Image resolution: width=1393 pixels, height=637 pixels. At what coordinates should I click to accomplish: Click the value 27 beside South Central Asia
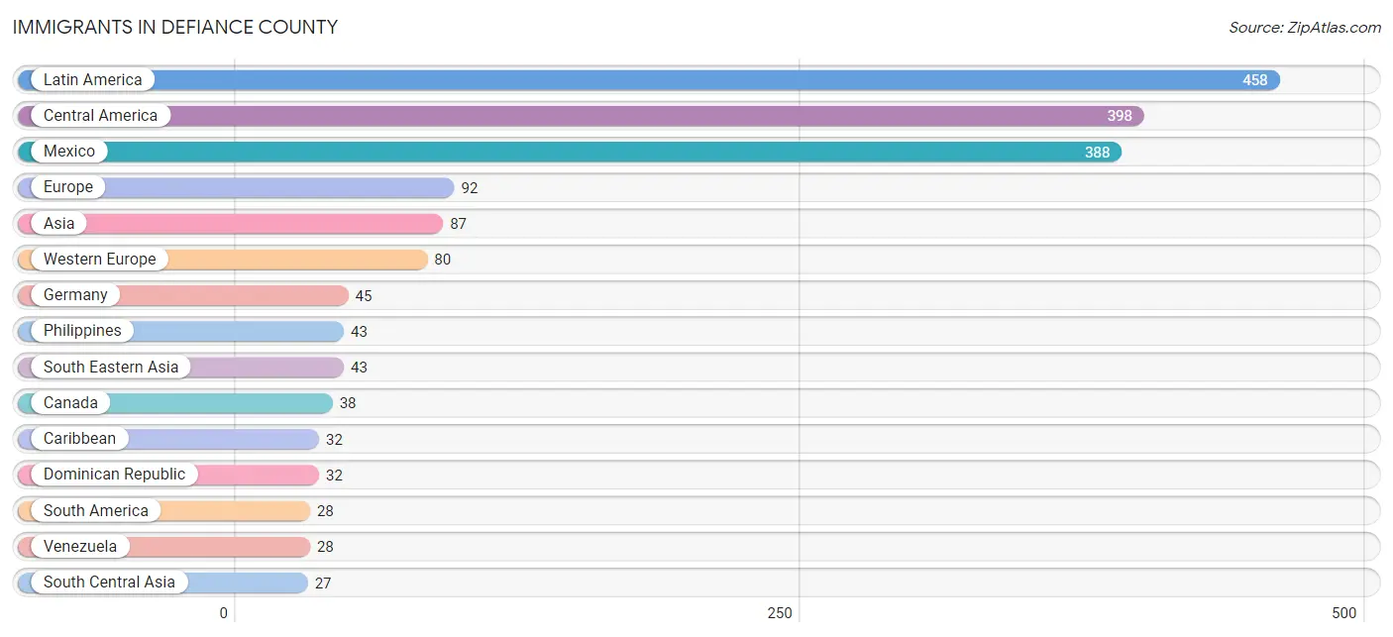pos(323,584)
